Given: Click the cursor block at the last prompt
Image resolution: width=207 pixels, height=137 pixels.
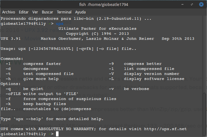Looking at the screenshot, I should point(57,134).
